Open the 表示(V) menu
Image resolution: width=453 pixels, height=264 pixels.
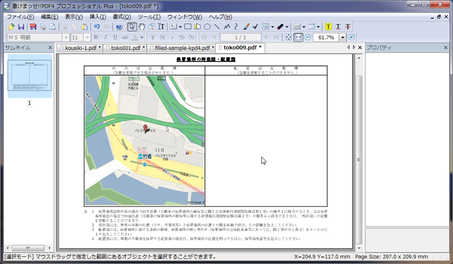click(x=74, y=17)
